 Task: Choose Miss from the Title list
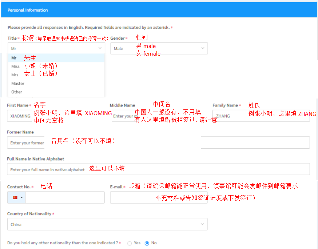point(15,67)
